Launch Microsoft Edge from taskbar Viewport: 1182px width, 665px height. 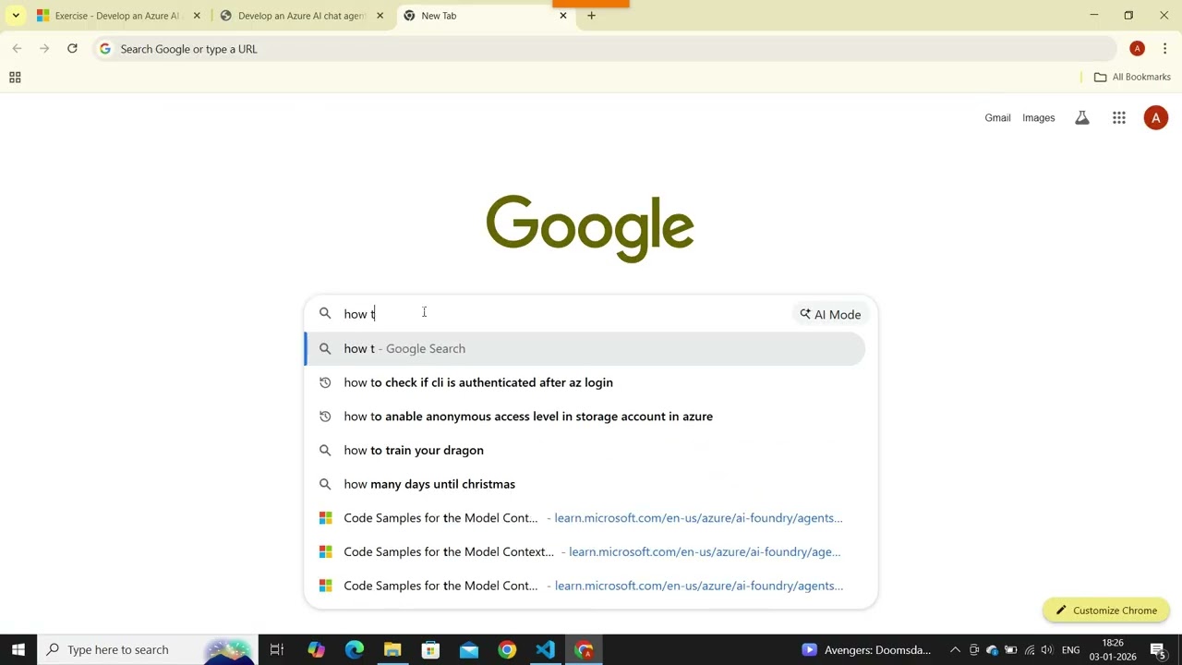click(355, 650)
